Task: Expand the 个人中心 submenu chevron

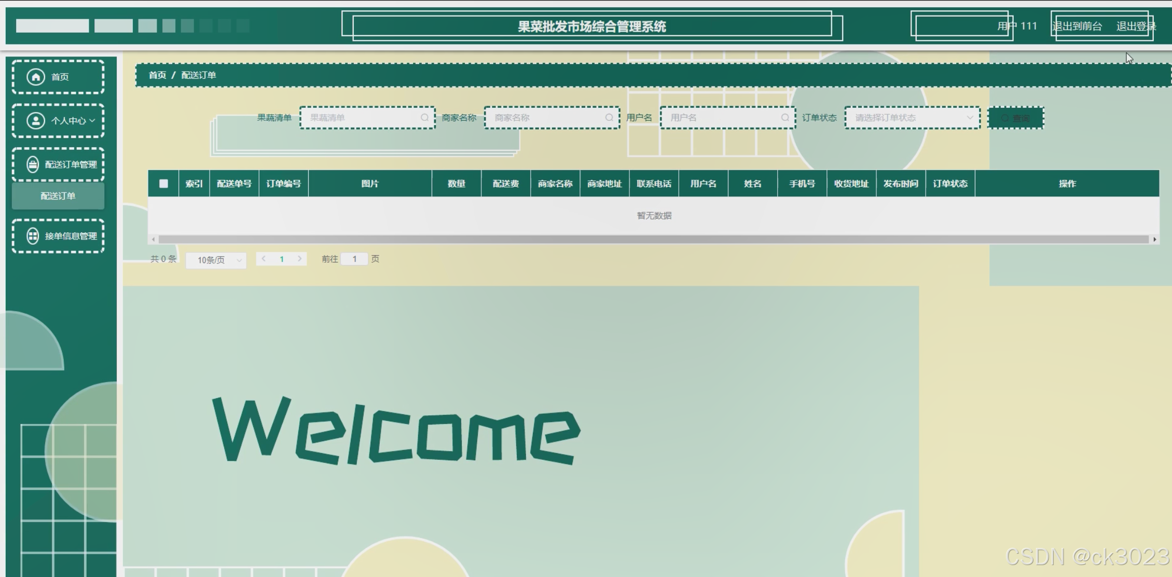Action: point(92,120)
